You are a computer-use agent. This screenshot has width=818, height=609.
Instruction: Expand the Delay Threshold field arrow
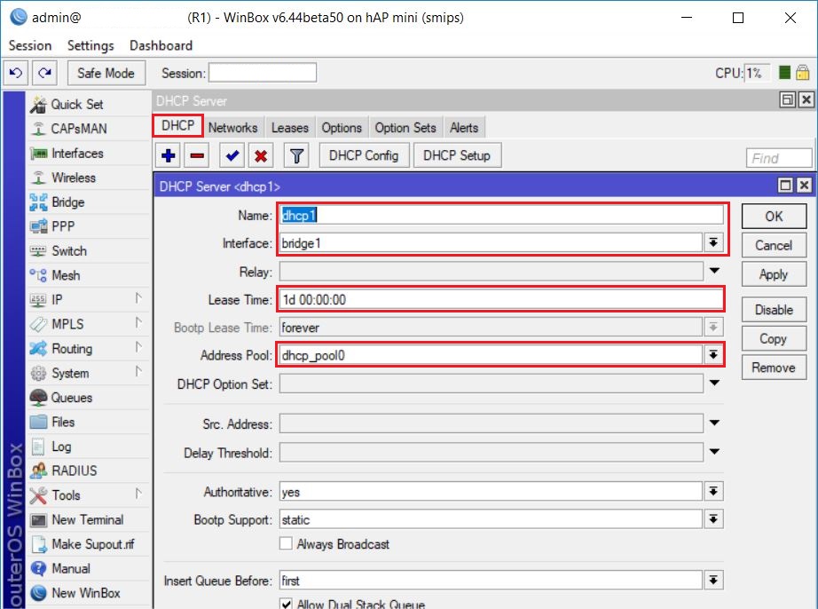pyautogui.click(x=714, y=451)
